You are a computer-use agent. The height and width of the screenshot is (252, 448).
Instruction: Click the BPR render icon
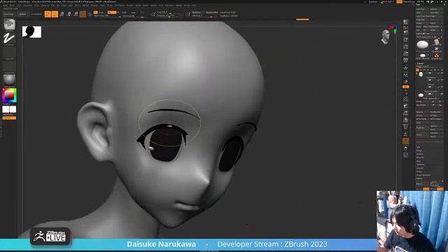coord(406,22)
